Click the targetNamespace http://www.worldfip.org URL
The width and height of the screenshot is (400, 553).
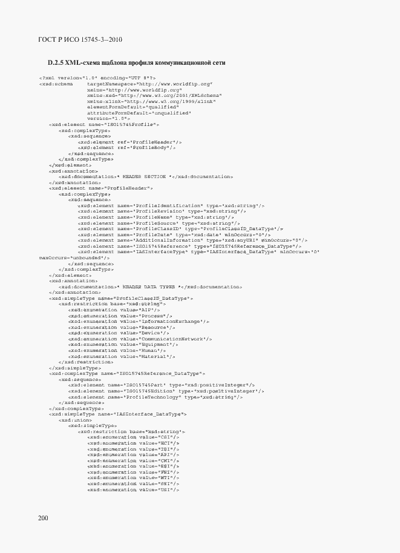pyautogui.click(x=175, y=84)
